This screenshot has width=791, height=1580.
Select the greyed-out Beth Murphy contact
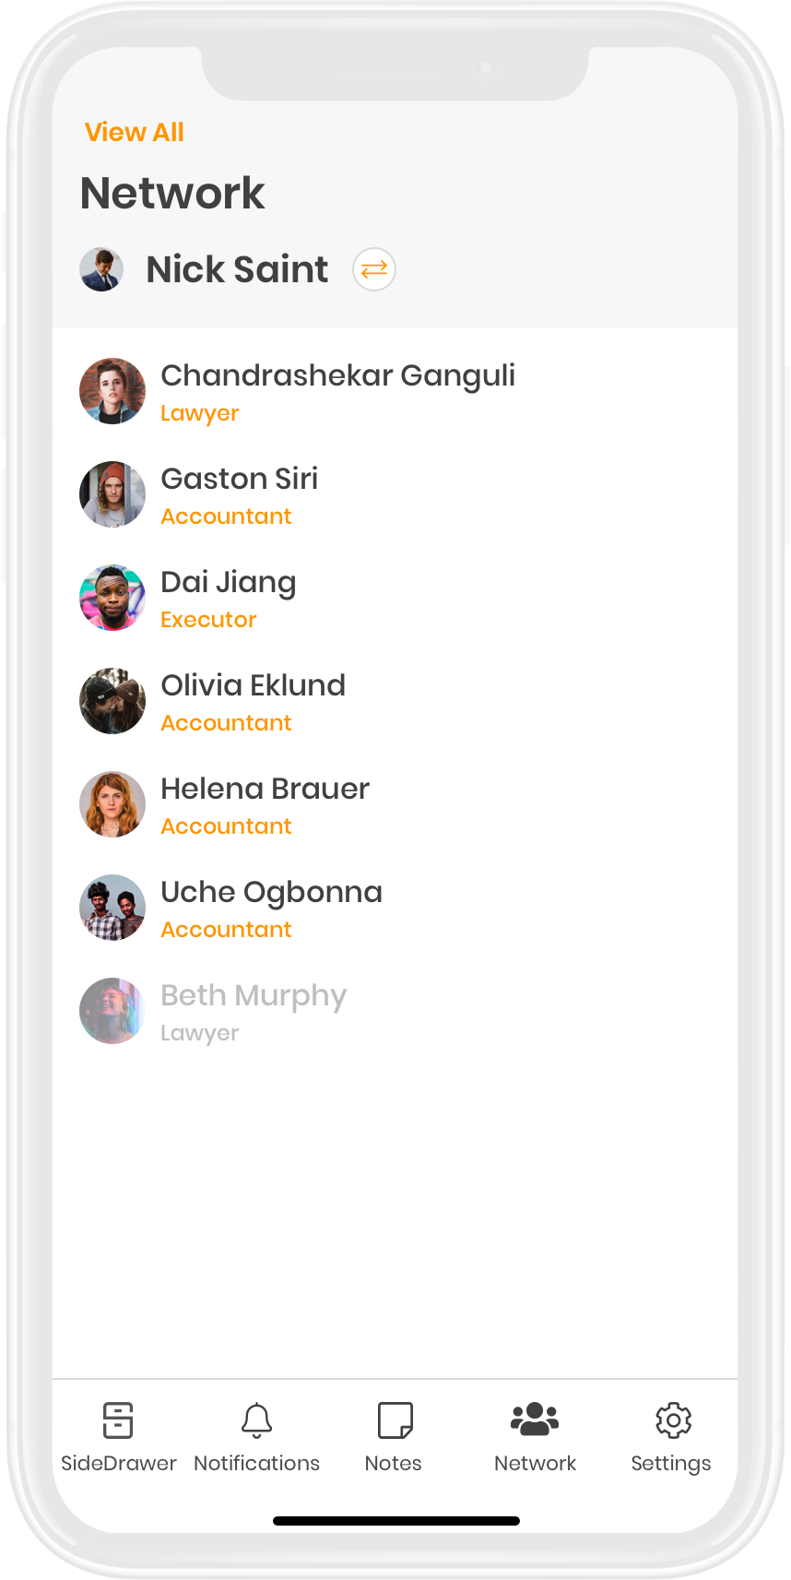(x=395, y=1011)
